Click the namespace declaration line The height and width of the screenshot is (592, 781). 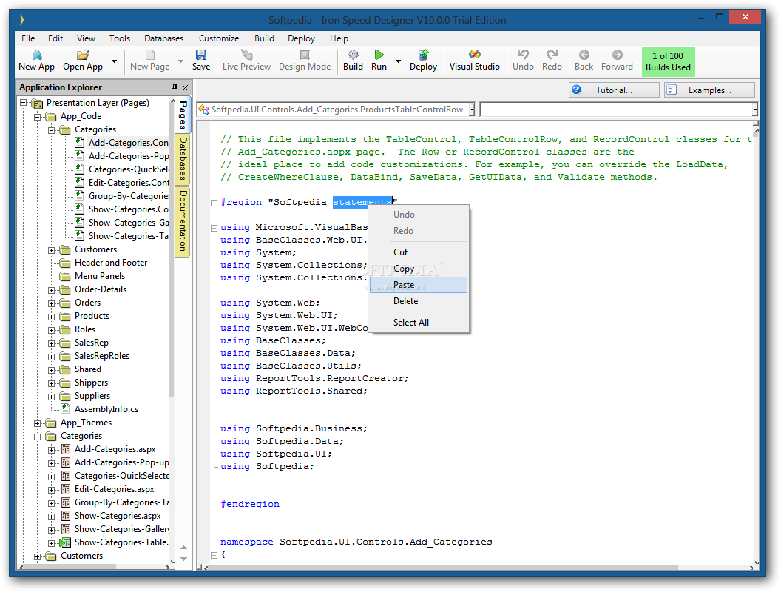click(356, 542)
